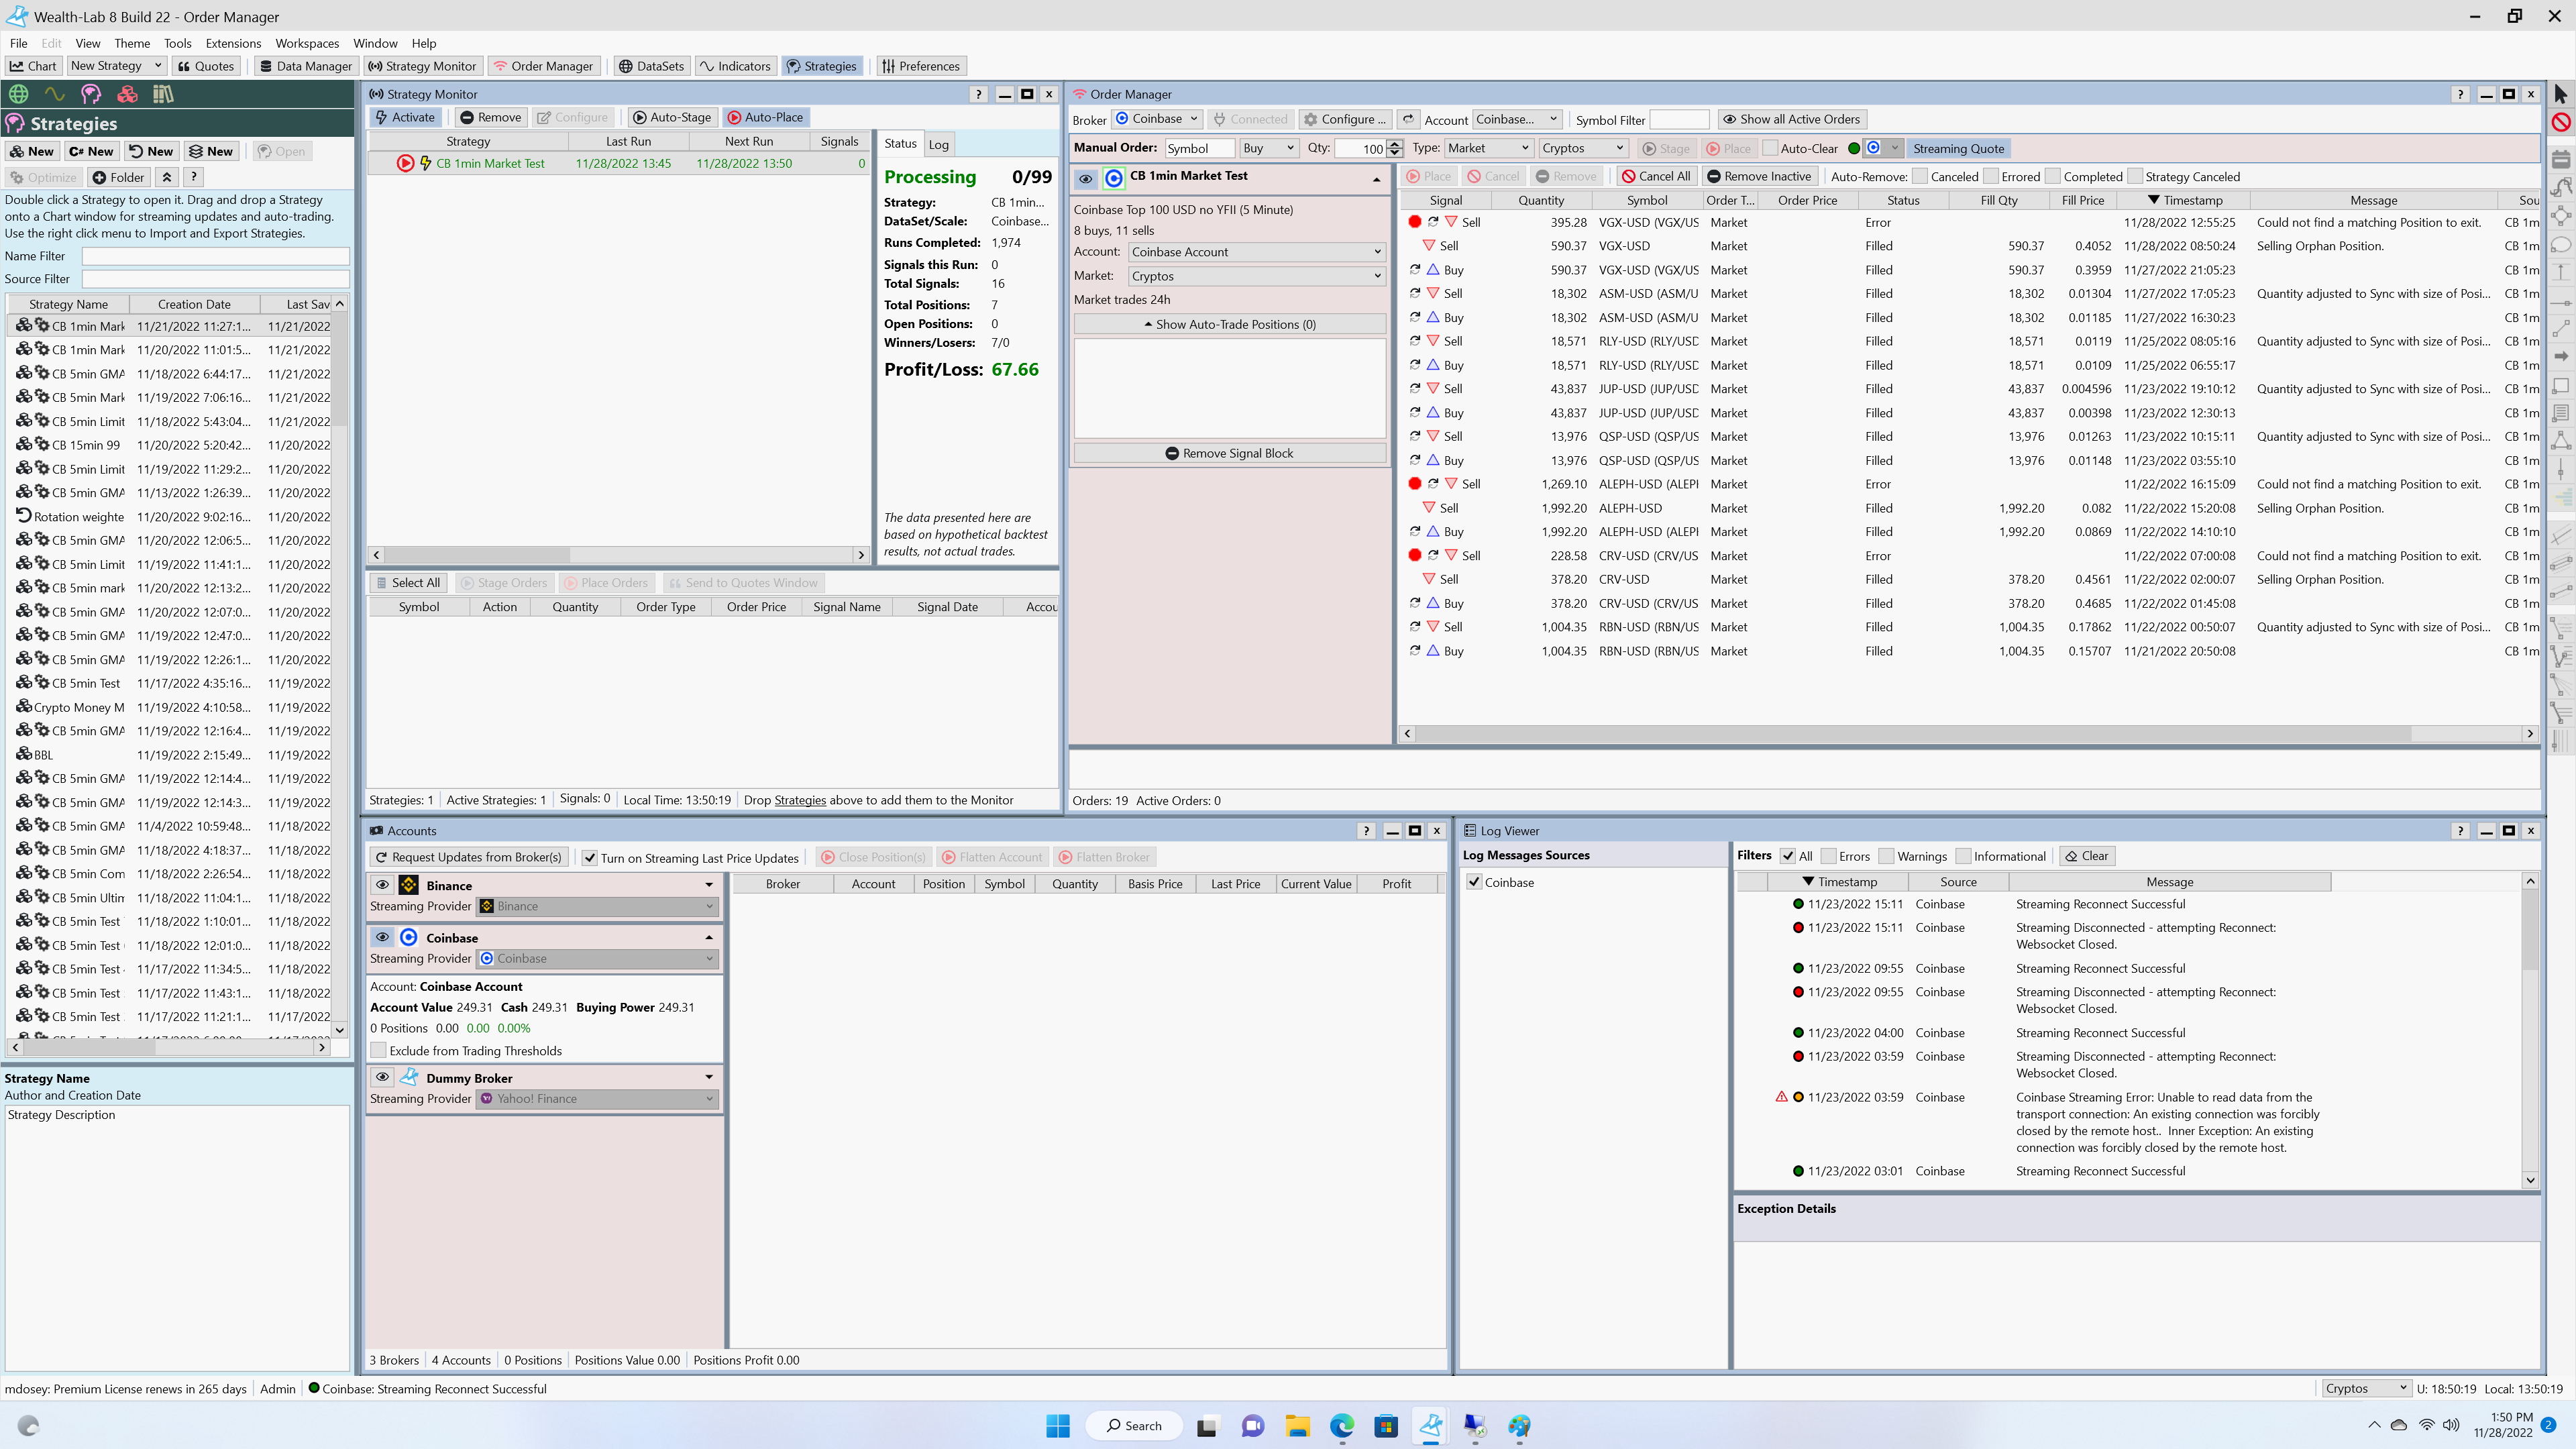The image size is (2576, 1449).
Task: Click the Coinbase logo next to CB 1min Market Test signal block
Action: [1114, 179]
